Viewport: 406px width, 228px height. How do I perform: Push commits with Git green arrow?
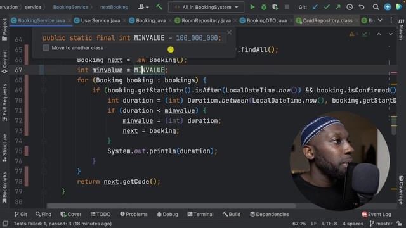338,7
